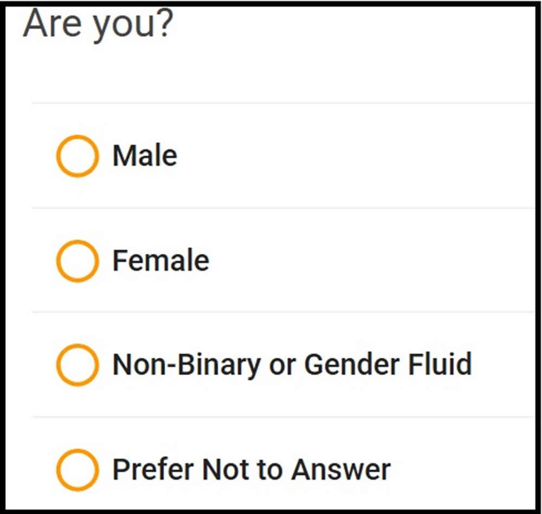This screenshot has height=514, width=542.
Task: Click the circle next to Male
Action: [77, 156]
